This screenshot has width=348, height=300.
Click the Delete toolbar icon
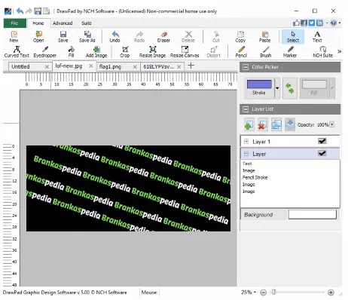188,37
